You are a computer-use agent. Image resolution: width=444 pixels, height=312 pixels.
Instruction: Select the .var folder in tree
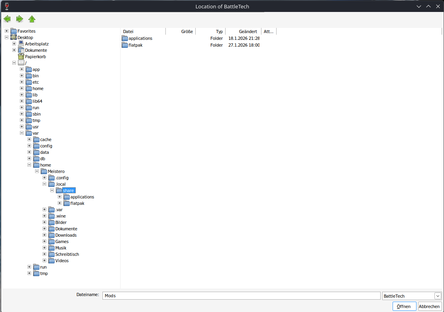(x=59, y=210)
